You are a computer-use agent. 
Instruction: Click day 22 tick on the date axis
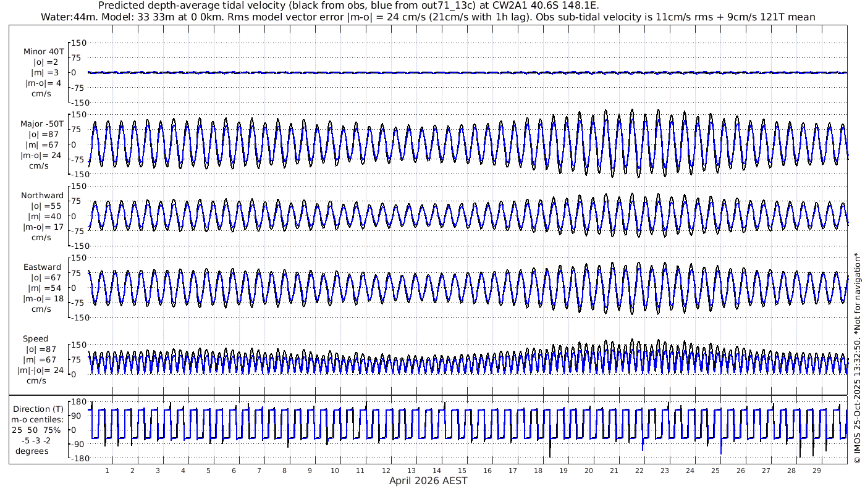click(639, 471)
